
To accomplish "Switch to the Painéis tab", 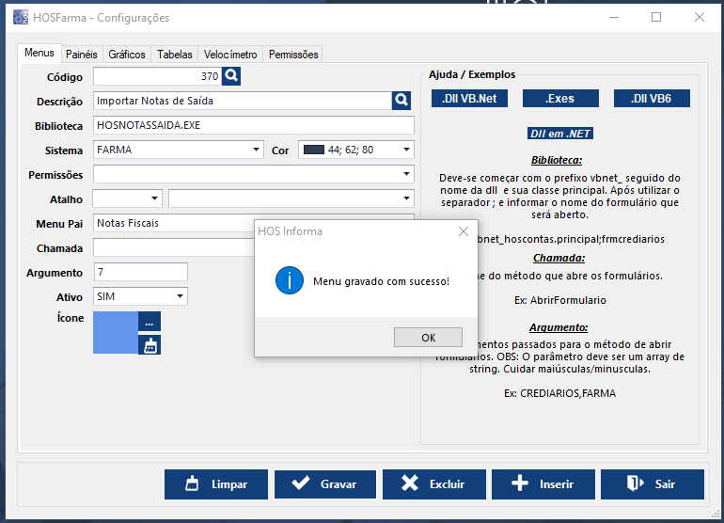I will pos(81,55).
